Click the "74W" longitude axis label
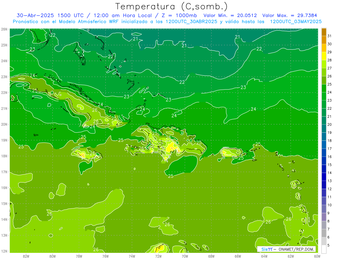The width and height of the screenshot is (337, 260). tap(132, 256)
